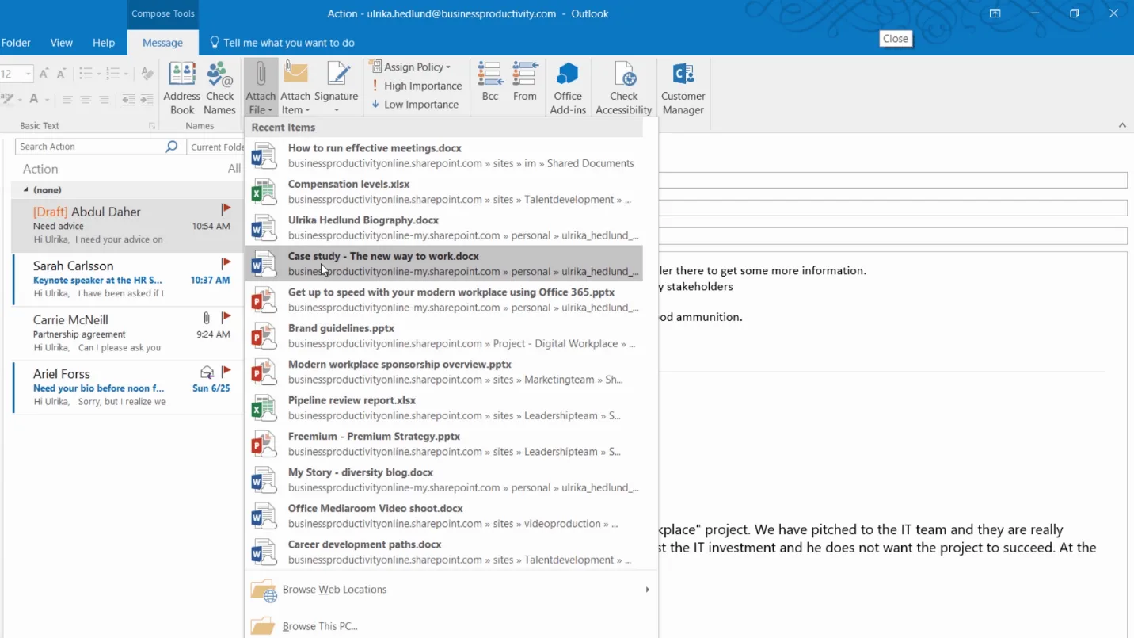Screen dimensions: 1134x638
Task: Attach Brand guidelines.pptx
Action: [x=443, y=336]
